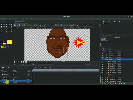Switch to the Params panel tab
The width and height of the screenshot is (133, 100).
tap(3, 68)
